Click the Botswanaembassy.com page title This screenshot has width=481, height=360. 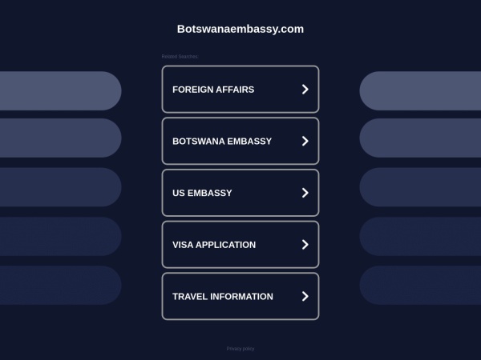click(x=240, y=29)
